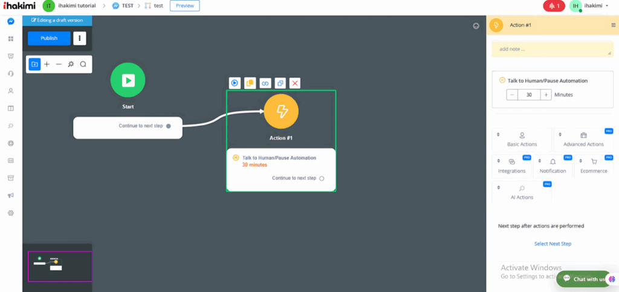
Task: Click the Select Next Step link
Action: click(x=553, y=244)
